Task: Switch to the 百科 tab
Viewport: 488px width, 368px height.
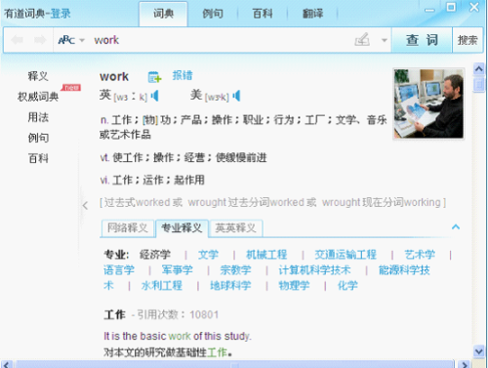Action: (x=263, y=14)
